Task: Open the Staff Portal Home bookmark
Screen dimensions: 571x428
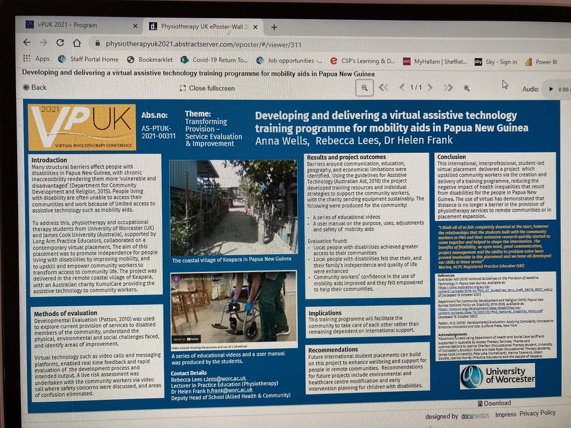Action: [89, 59]
